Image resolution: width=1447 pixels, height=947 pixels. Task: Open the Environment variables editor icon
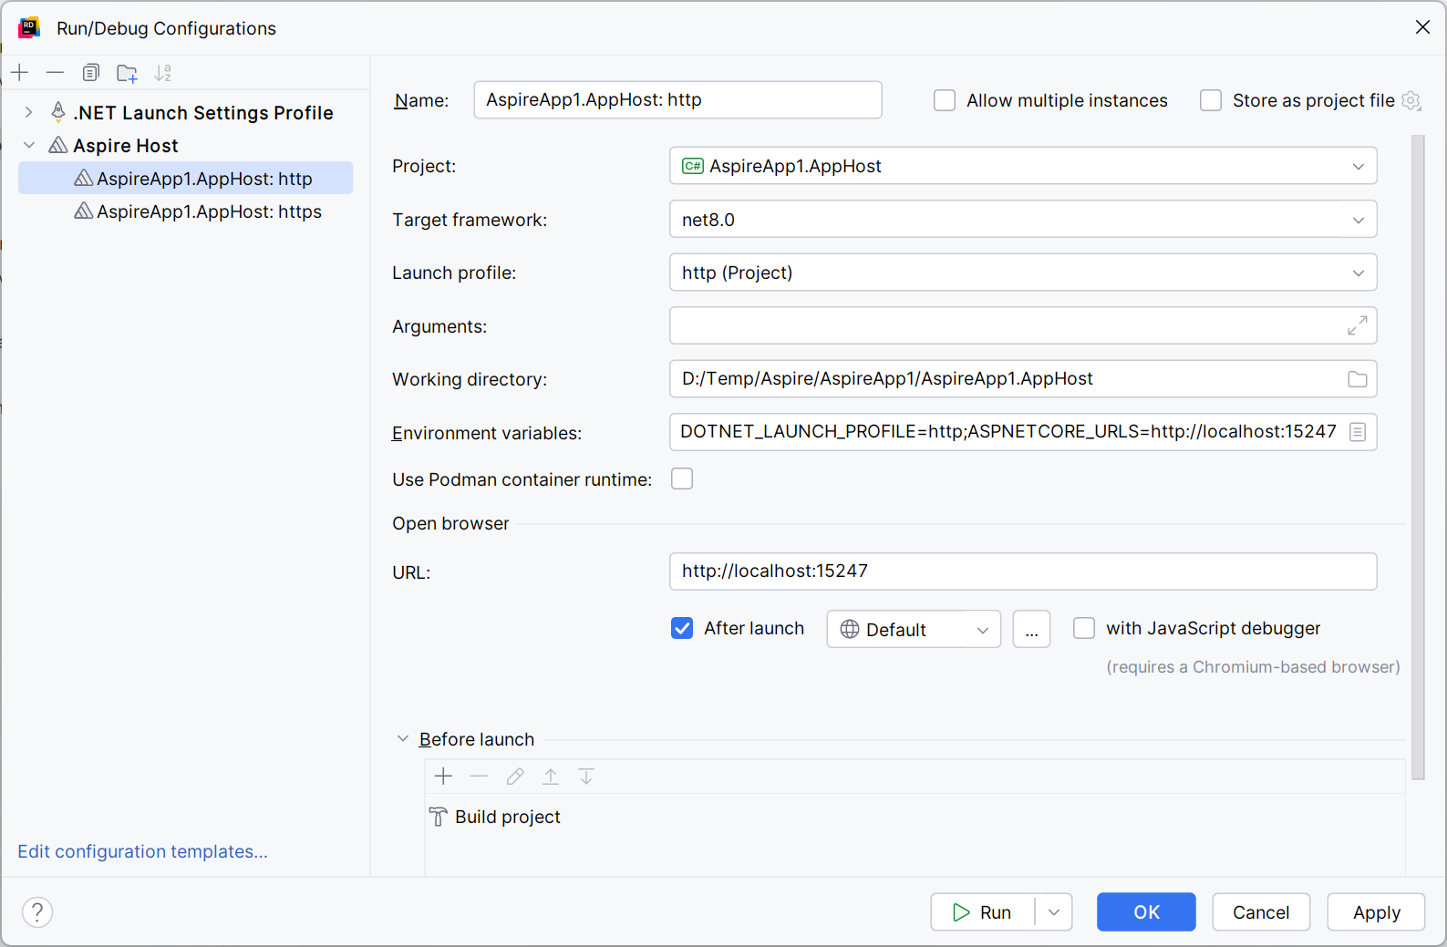(1357, 432)
